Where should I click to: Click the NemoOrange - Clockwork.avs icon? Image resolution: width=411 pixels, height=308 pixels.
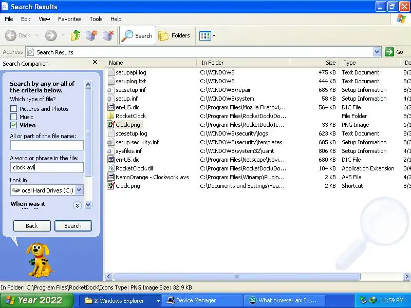pyautogui.click(x=111, y=177)
